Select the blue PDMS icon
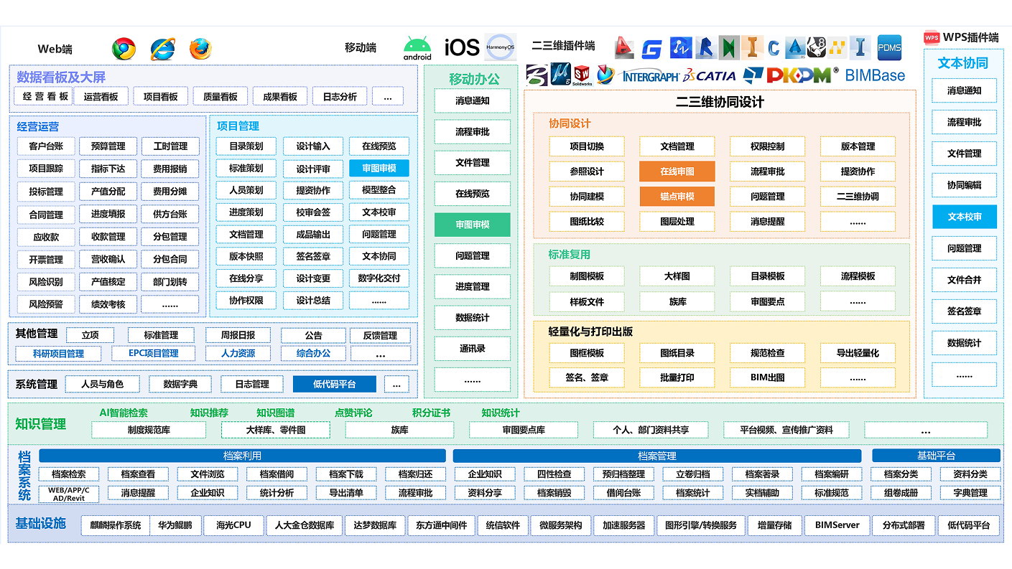Image resolution: width=1012 pixels, height=569 pixels. (889, 47)
